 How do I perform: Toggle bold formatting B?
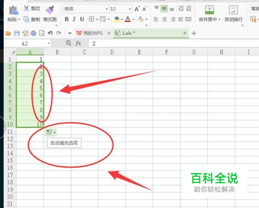pos(67,19)
